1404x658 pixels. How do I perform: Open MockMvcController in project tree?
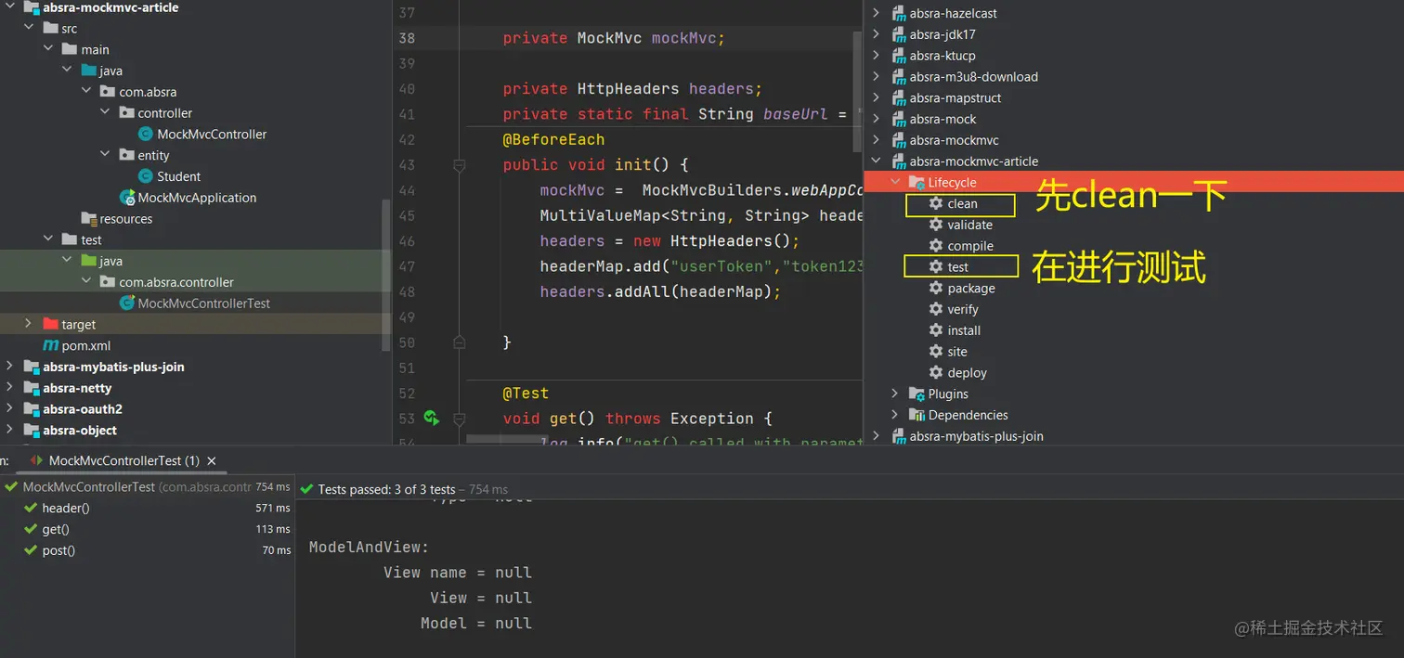[x=212, y=135]
